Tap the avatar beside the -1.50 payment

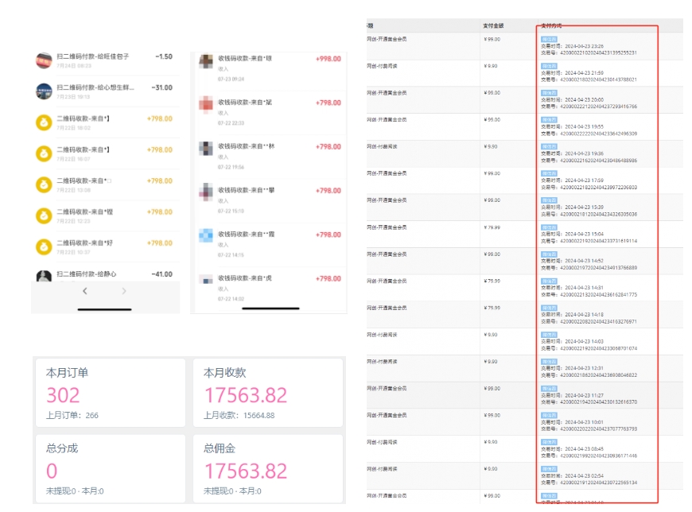[44, 60]
